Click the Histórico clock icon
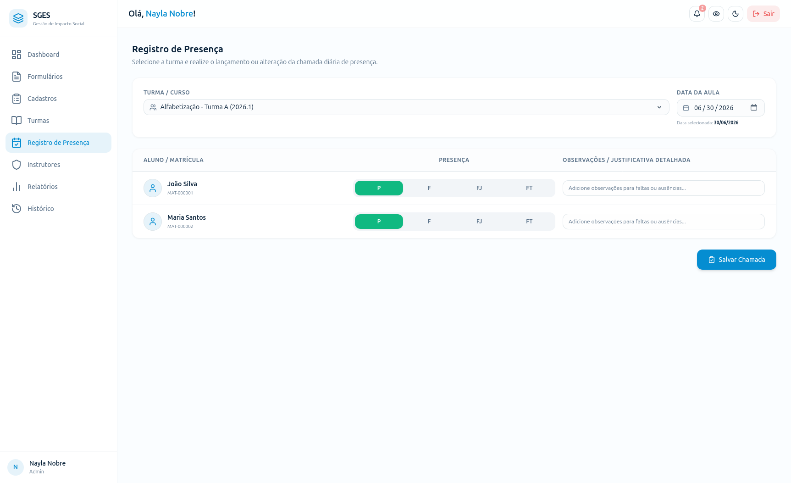The width and height of the screenshot is (791, 483). (17, 209)
